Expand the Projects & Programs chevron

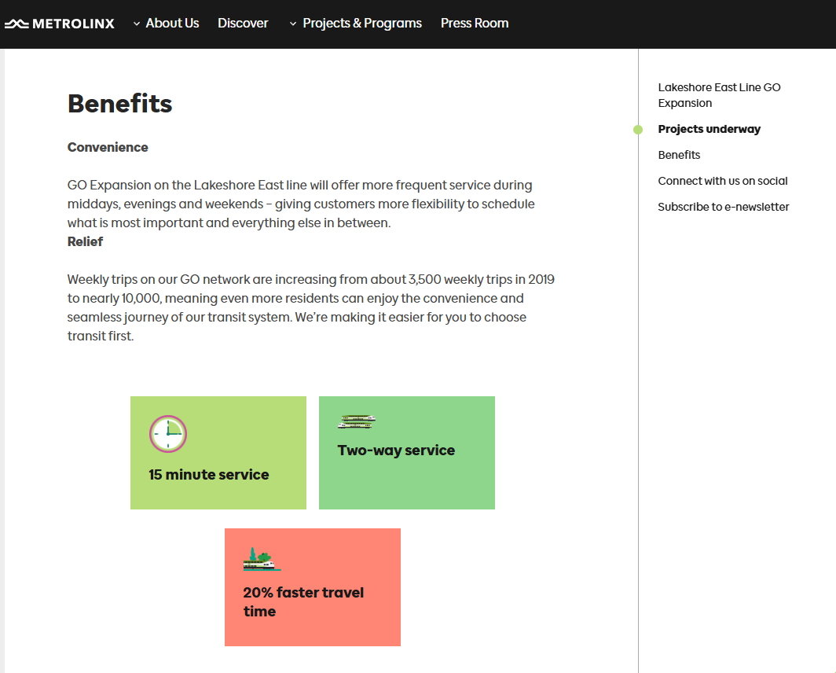click(x=293, y=24)
